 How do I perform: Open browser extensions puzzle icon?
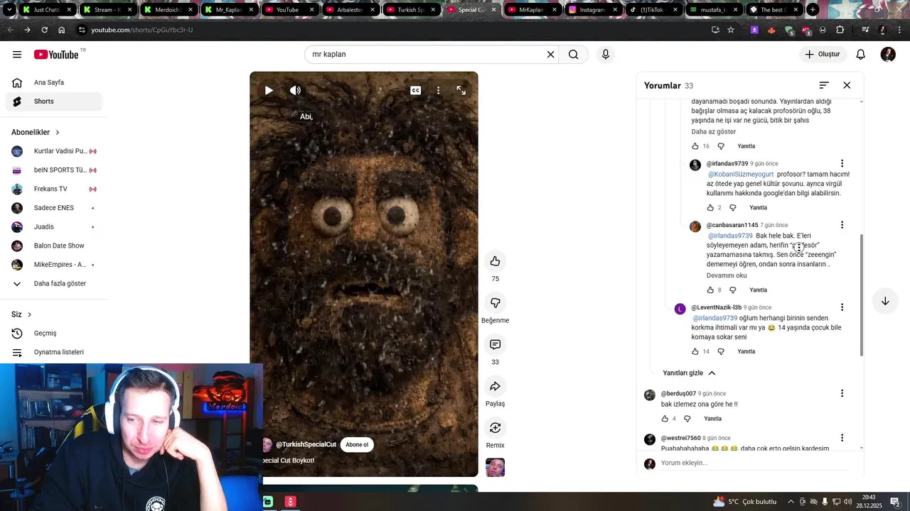coord(840,30)
